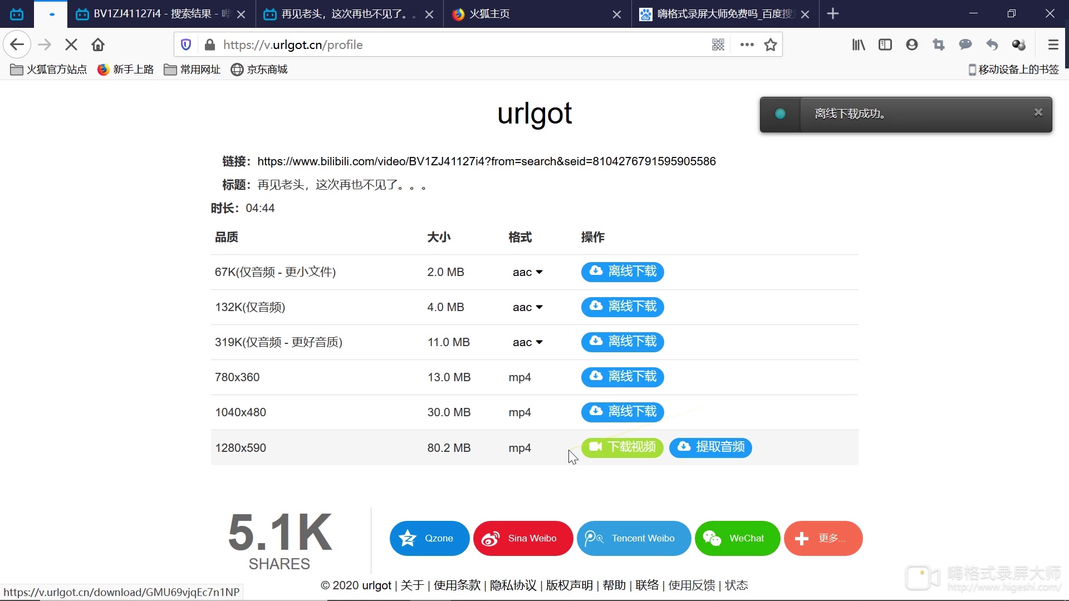Select the currently loading tab

point(51,14)
